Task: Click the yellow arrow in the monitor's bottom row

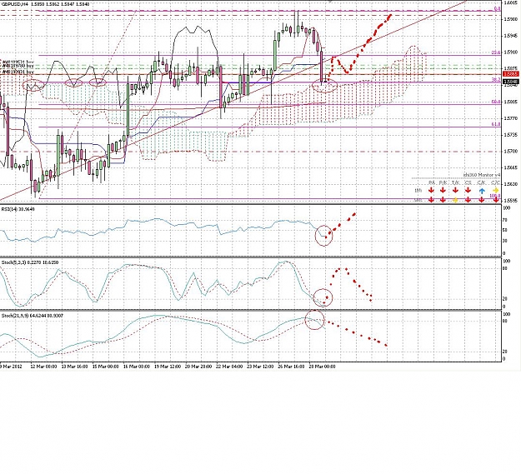Action: pos(455,200)
